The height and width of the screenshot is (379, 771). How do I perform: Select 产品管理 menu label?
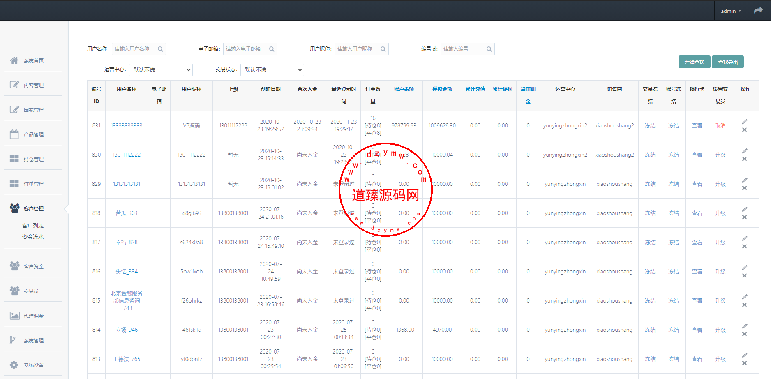(x=34, y=135)
